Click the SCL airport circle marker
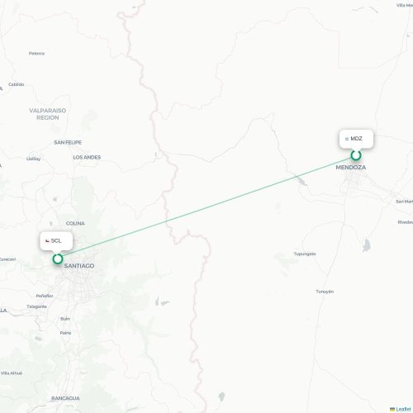The image size is (413, 413). coord(58,259)
